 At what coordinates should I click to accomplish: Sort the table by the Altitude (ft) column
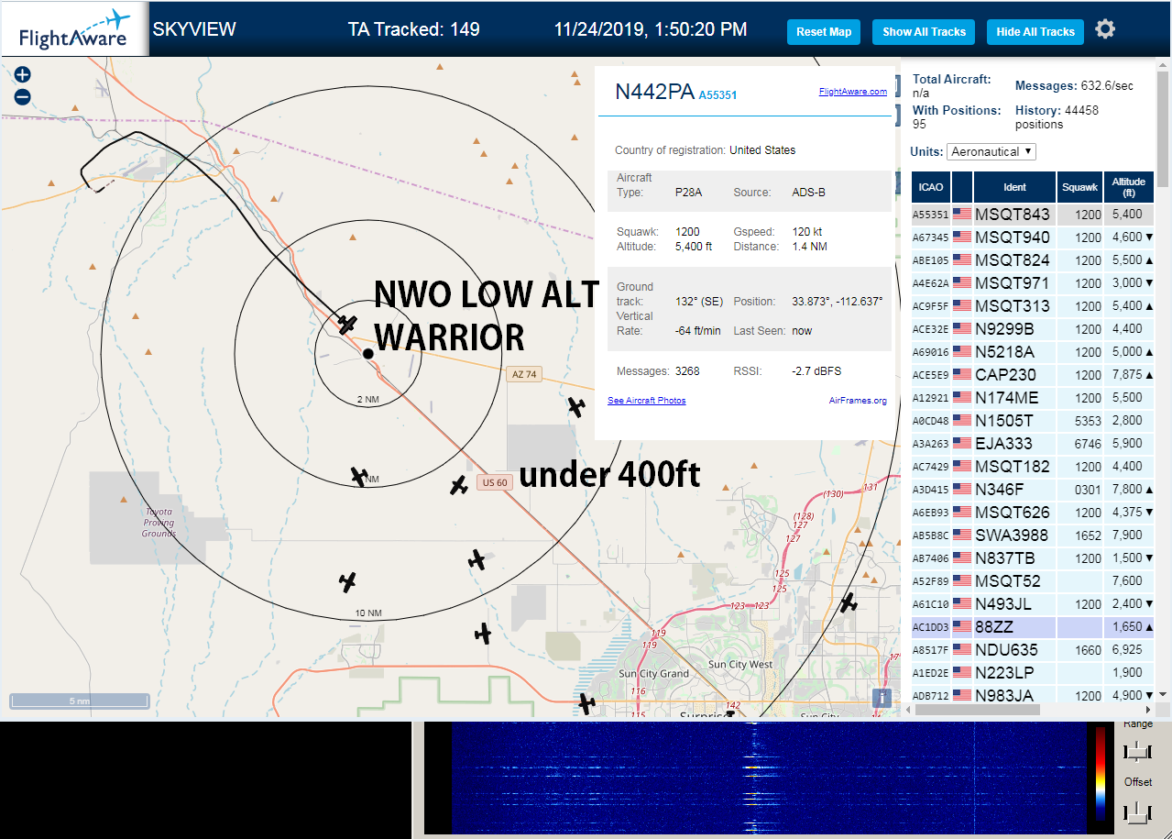point(1129,187)
